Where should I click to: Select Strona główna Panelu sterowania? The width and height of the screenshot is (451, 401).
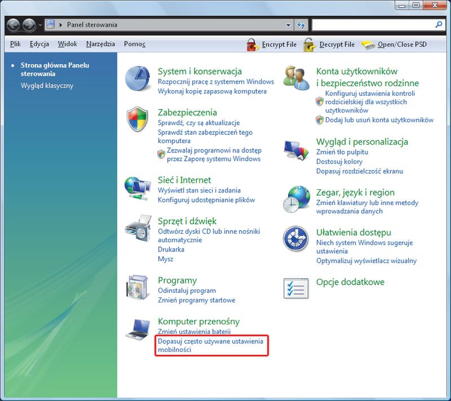(55, 69)
